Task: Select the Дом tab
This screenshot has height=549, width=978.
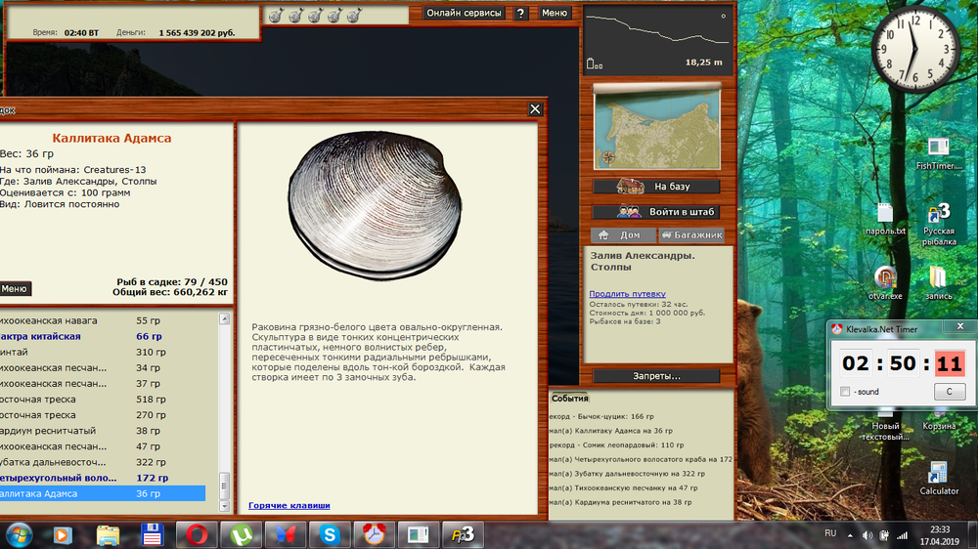Action: 622,235
